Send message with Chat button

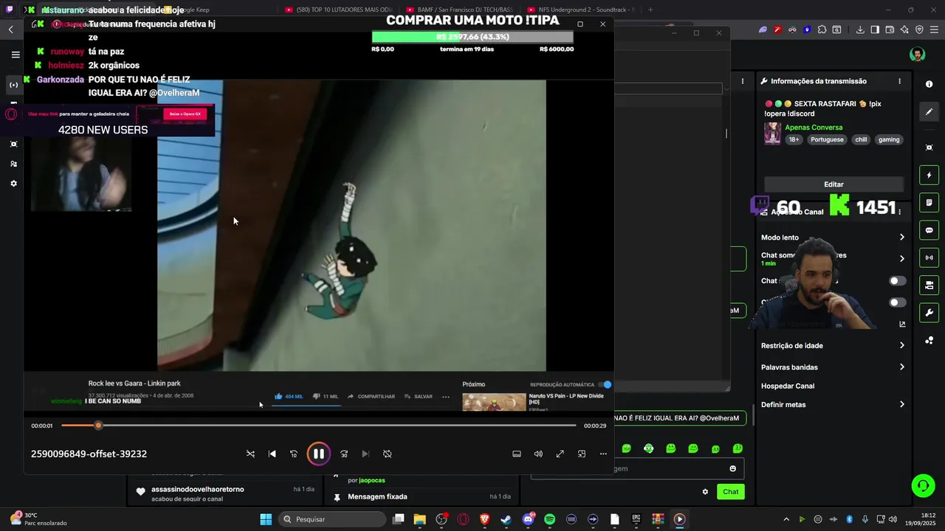(x=730, y=491)
